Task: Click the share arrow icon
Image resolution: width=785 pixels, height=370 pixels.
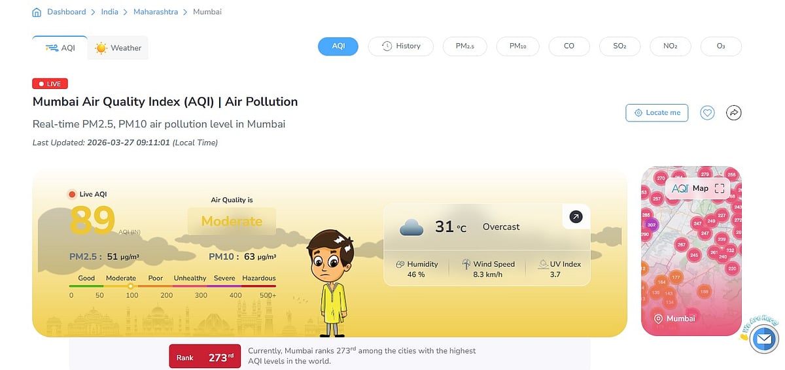Action: [734, 113]
